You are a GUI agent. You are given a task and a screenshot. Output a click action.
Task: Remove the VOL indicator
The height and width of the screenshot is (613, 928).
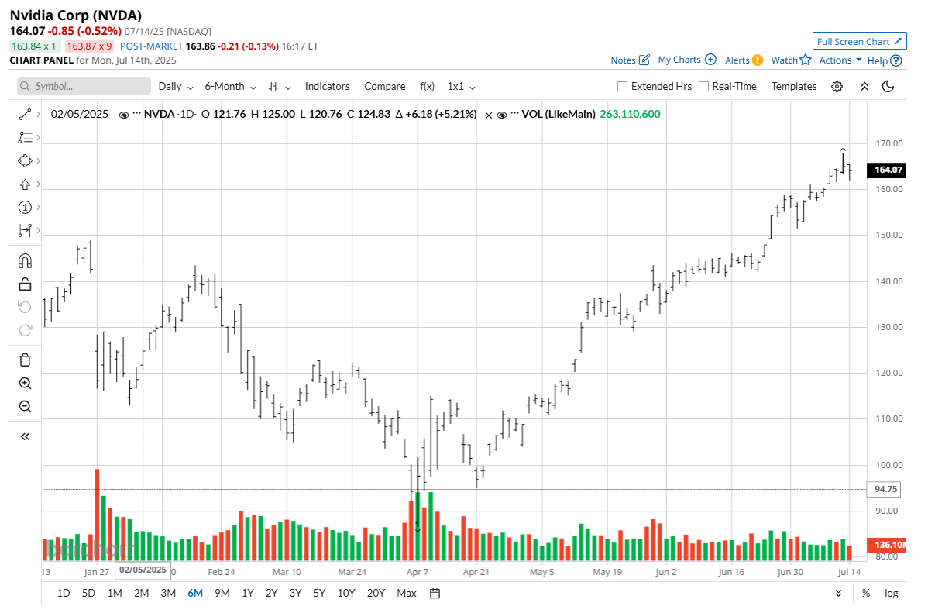pos(488,115)
